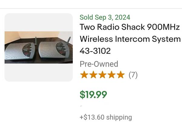Click the gray area below the product photo
The height and width of the screenshot is (131, 182).
click(x=39, y=72)
